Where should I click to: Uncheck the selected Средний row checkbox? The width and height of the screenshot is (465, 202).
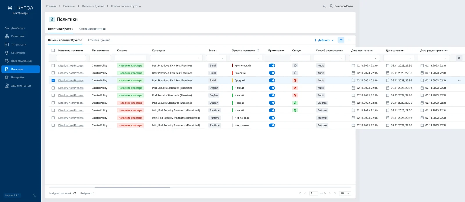53,81
